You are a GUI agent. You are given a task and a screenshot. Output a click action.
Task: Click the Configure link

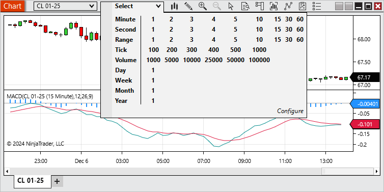coord(290,111)
